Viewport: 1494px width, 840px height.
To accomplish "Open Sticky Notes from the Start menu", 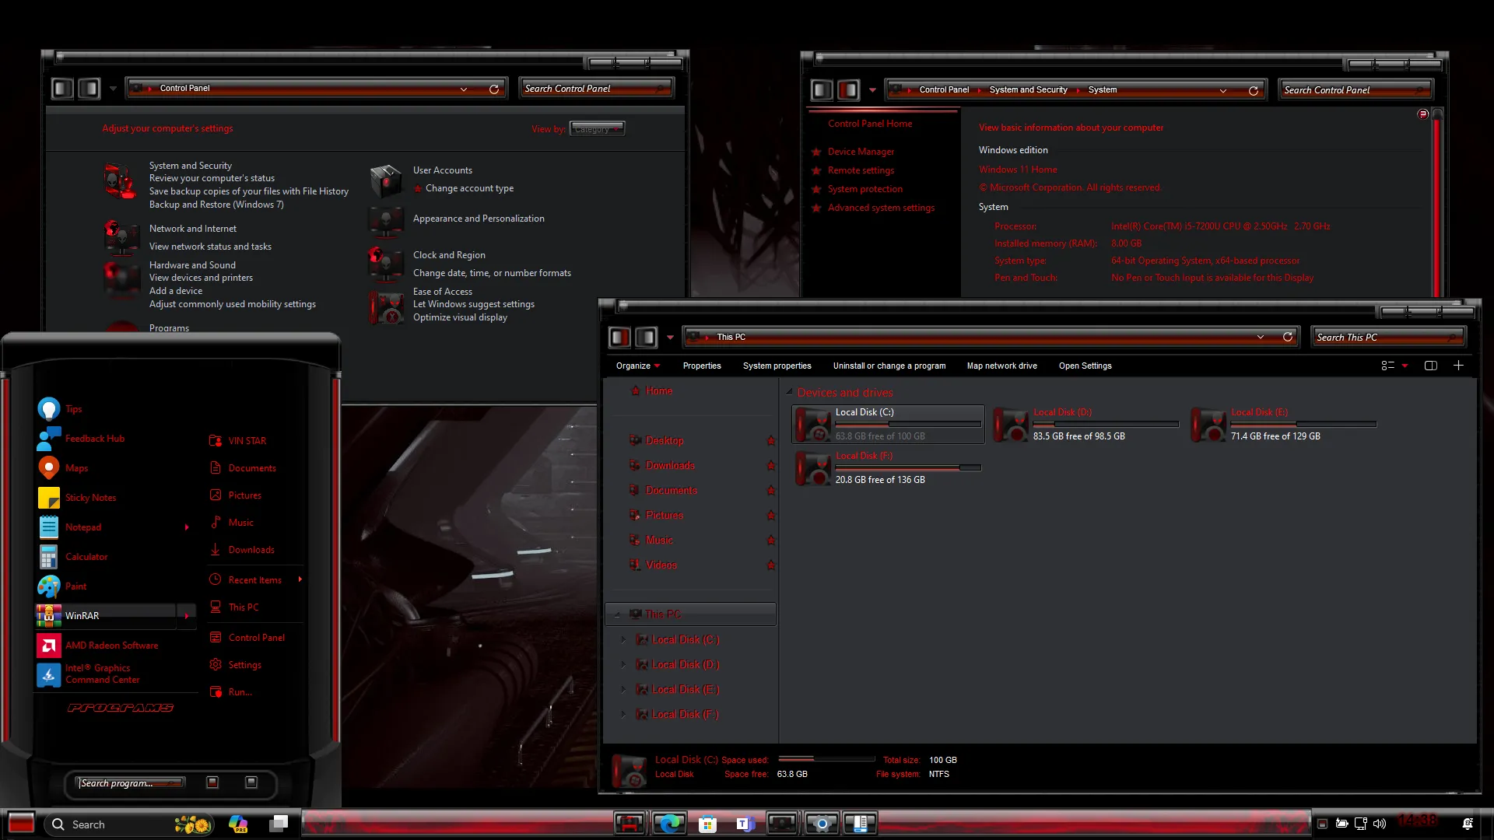I will 90,497.
